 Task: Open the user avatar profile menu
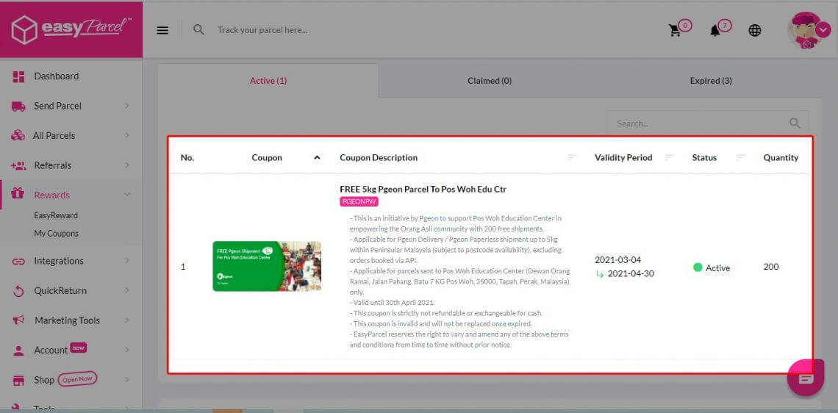coord(805,30)
